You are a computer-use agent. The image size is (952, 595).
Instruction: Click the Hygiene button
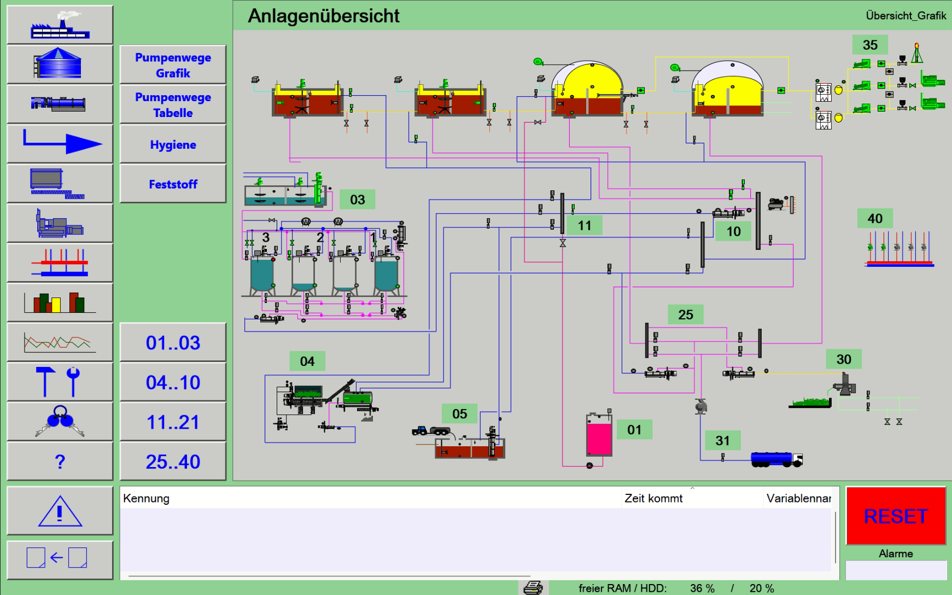(x=173, y=144)
